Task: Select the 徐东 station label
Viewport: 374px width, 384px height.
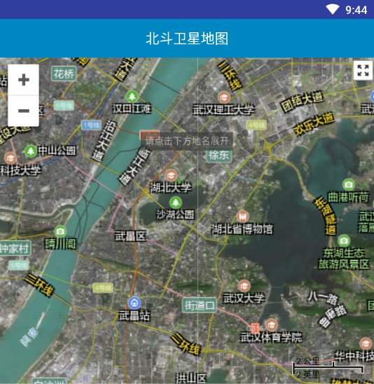Action: coord(219,155)
